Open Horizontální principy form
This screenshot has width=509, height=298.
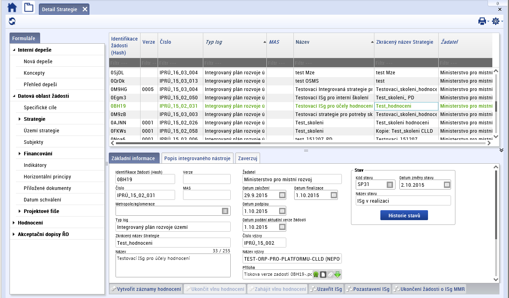[x=47, y=177]
